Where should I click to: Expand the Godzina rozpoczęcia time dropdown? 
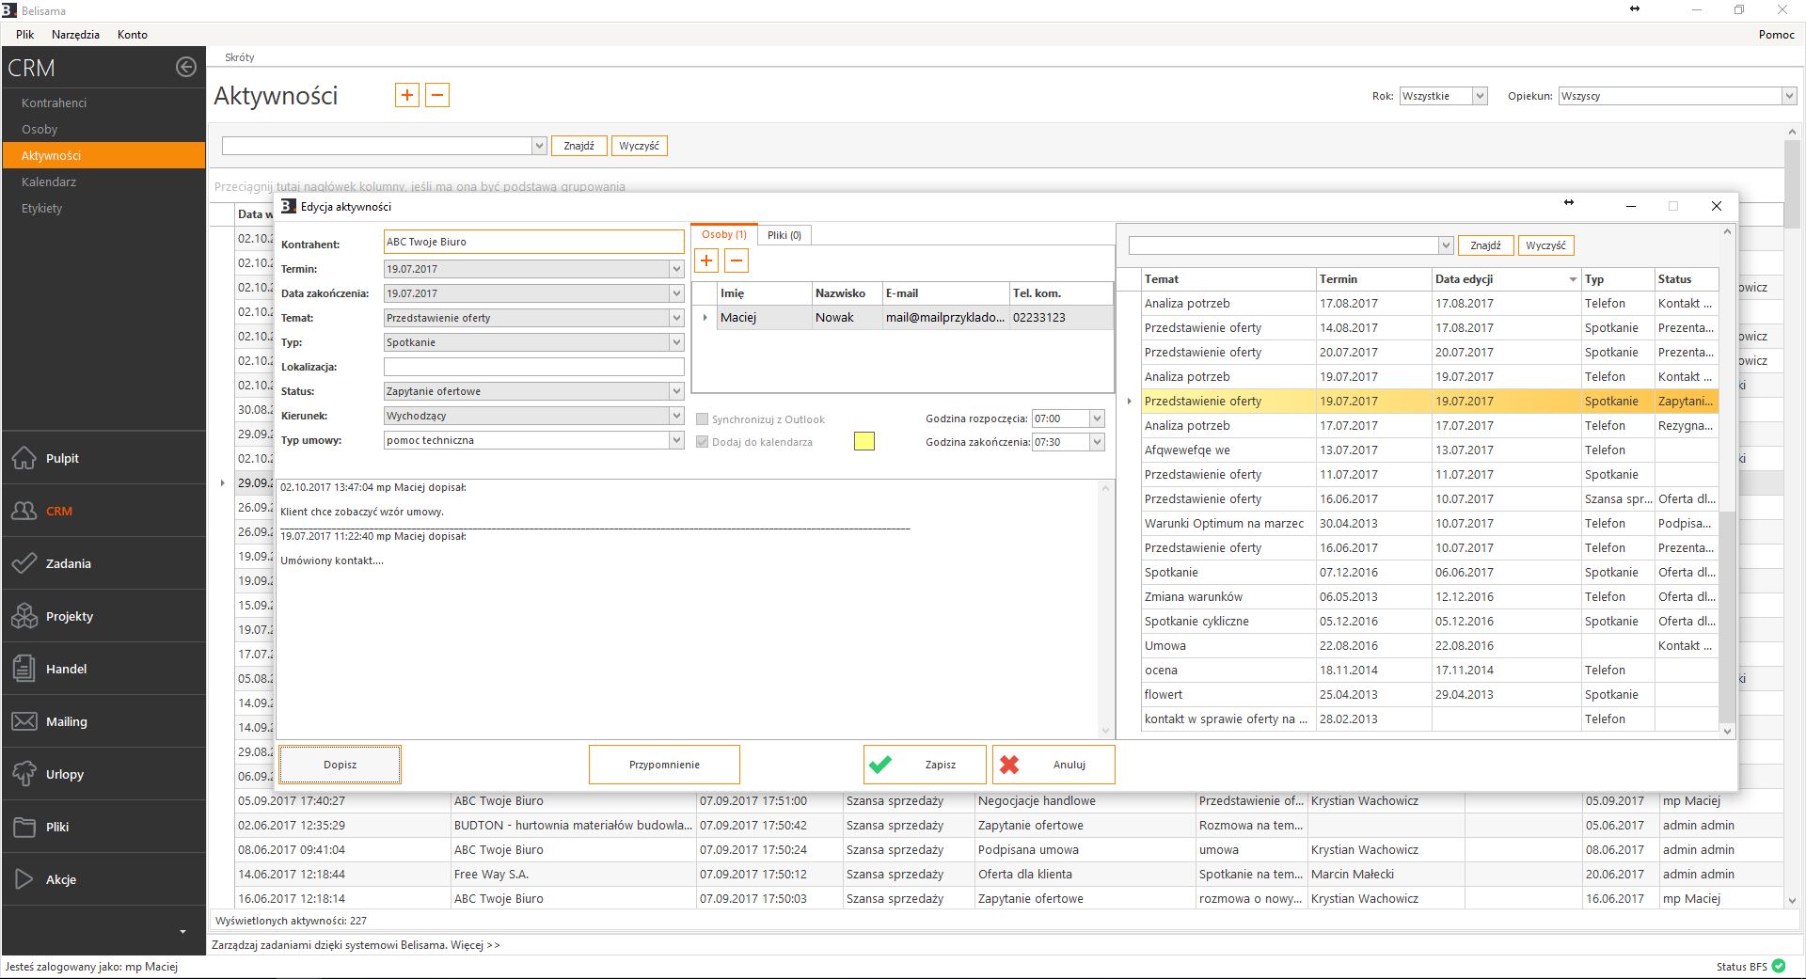(x=1096, y=418)
